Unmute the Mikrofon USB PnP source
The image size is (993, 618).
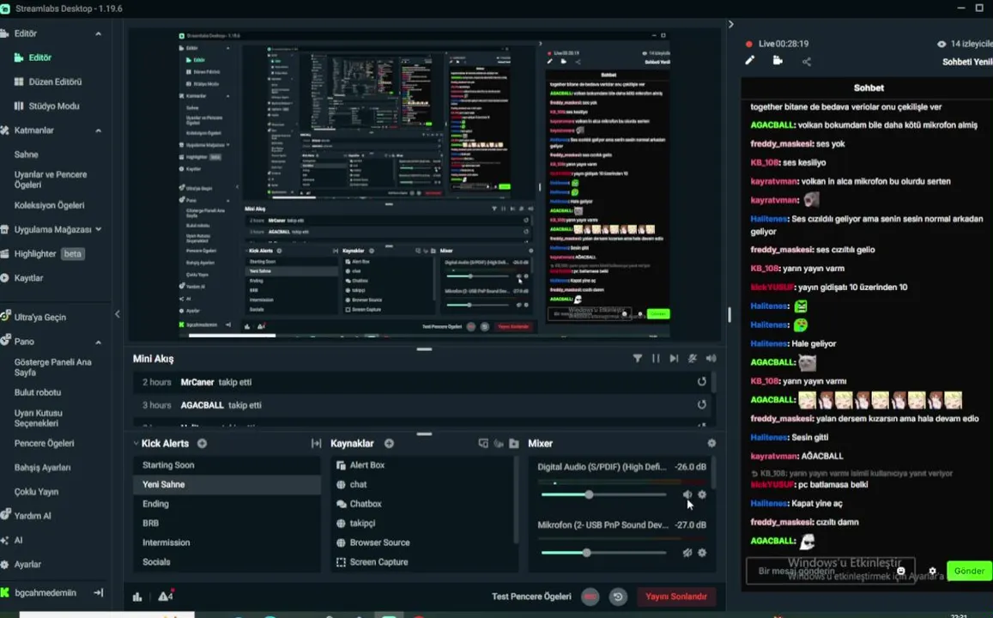pyautogui.click(x=687, y=553)
